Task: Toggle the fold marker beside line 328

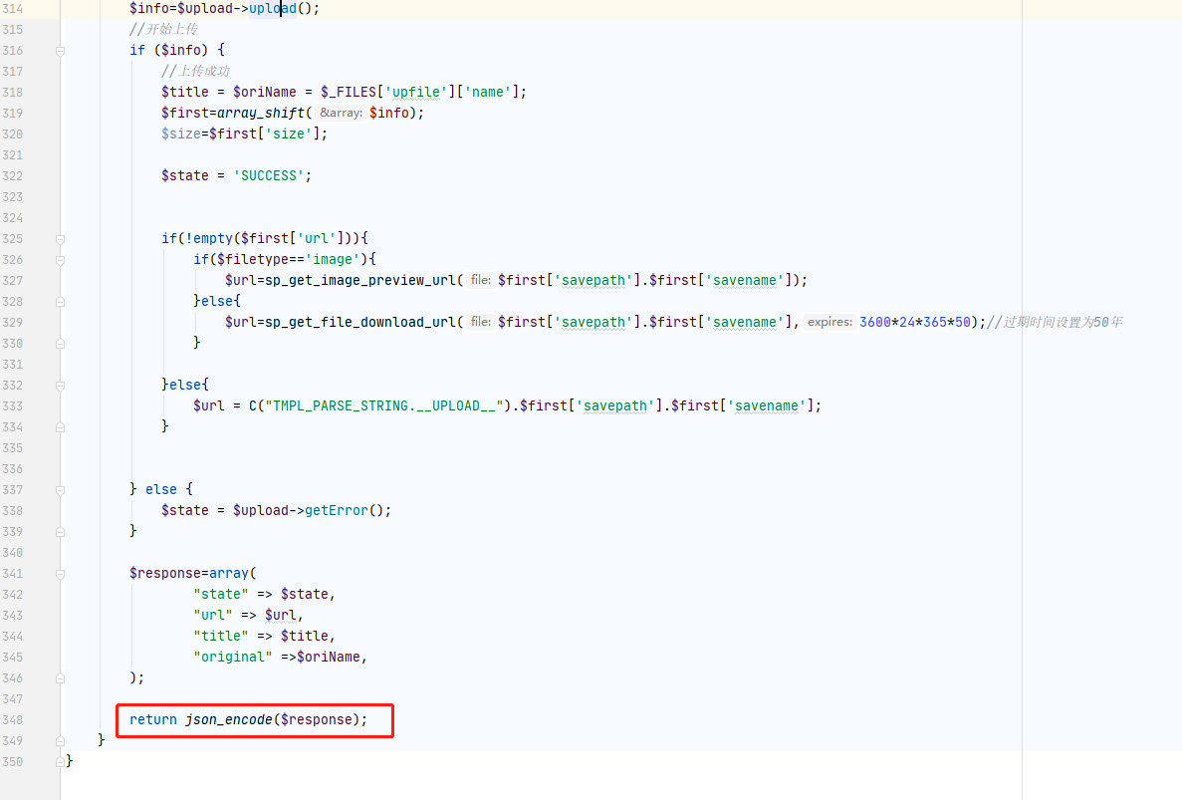Action: tap(61, 302)
